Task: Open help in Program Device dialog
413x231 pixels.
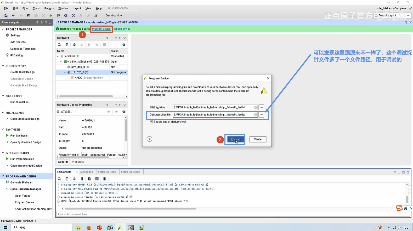Action: click(x=149, y=139)
